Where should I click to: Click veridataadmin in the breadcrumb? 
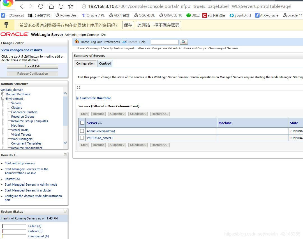pyautogui.click(x=173, y=48)
